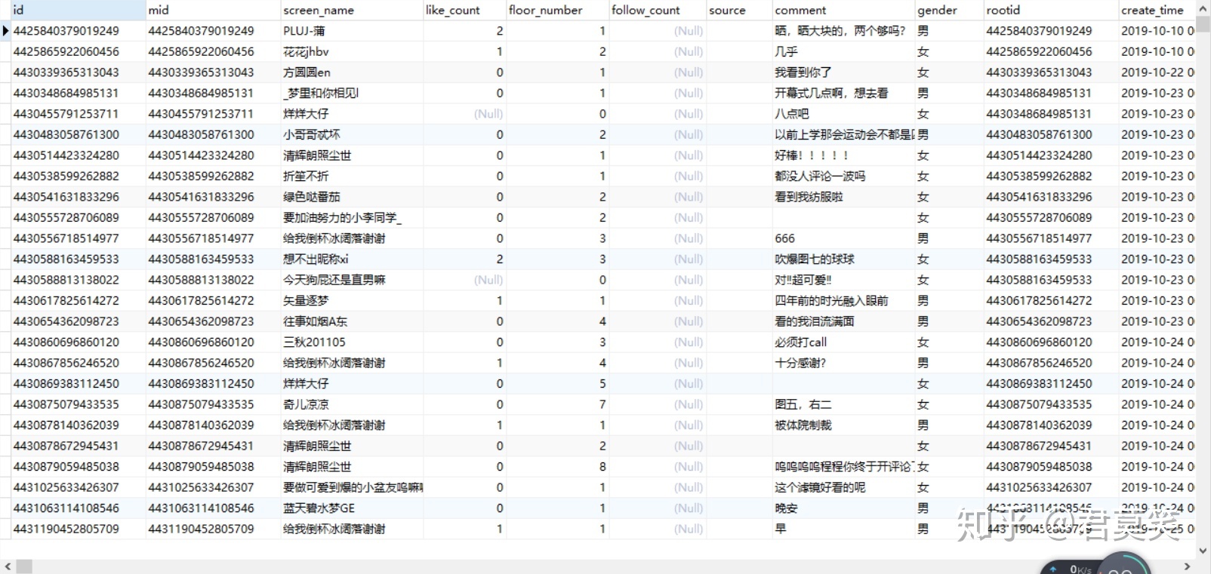Select the id column header
Screen dimensions: 1211x574
pos(75,10)
